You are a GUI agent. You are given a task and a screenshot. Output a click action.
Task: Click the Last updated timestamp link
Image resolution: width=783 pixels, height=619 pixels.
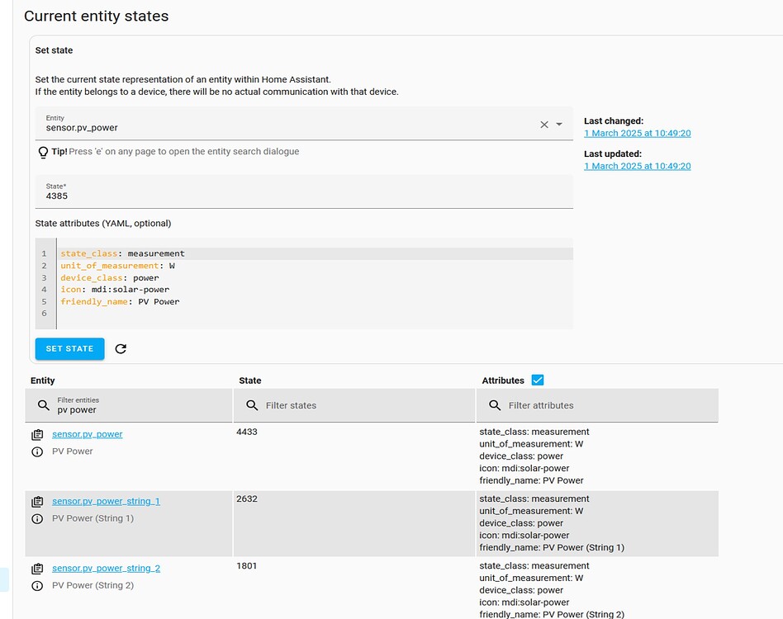coord(637,166)
